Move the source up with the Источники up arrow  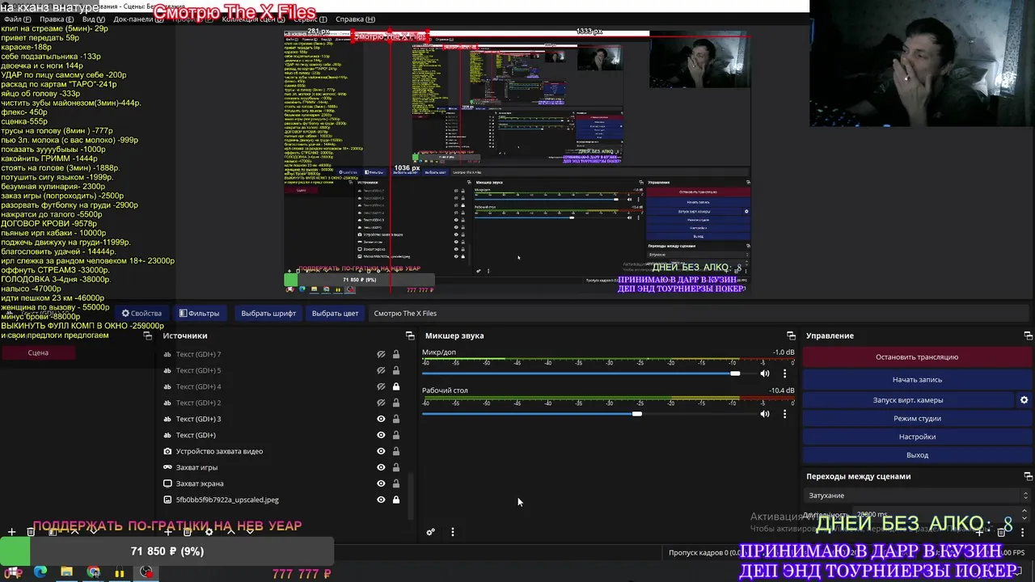pyautogui.click(x=231, y=532)
